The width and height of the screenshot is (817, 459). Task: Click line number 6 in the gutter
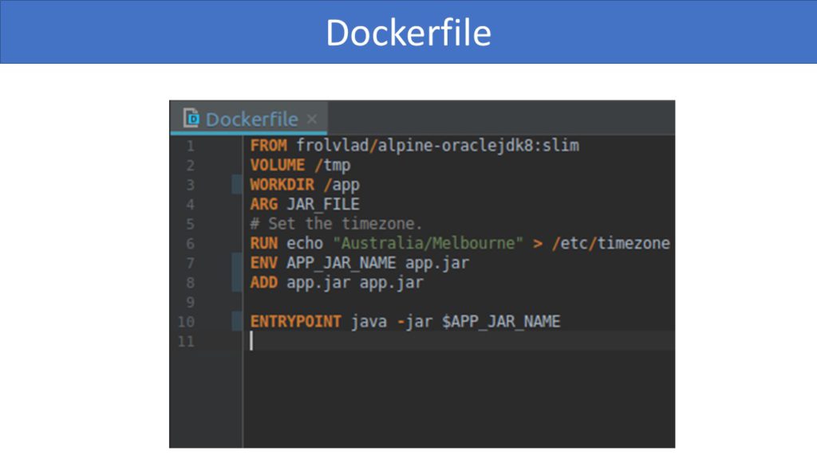pos(190,244)
